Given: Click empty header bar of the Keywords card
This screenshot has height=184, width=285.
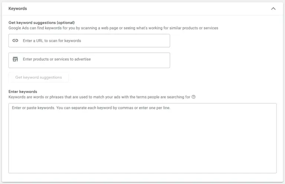Looking at the screenshot, I should pos(145,9).
